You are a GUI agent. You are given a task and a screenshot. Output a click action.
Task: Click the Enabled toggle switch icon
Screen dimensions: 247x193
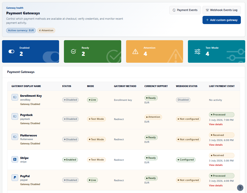point(11,51)
